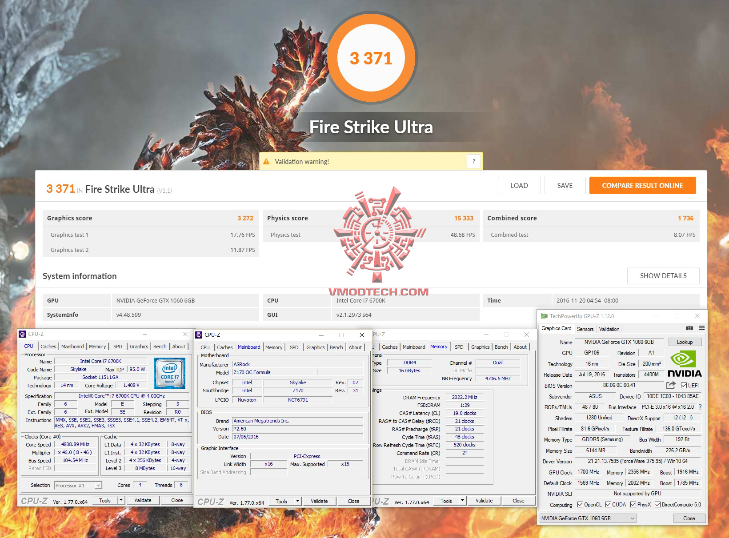
Task: Click the Driver Version field in GPU-Z
Action: click(x=638, y=461)
